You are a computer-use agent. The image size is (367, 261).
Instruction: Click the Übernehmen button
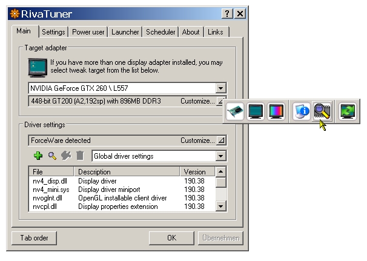tap(220, 238)
